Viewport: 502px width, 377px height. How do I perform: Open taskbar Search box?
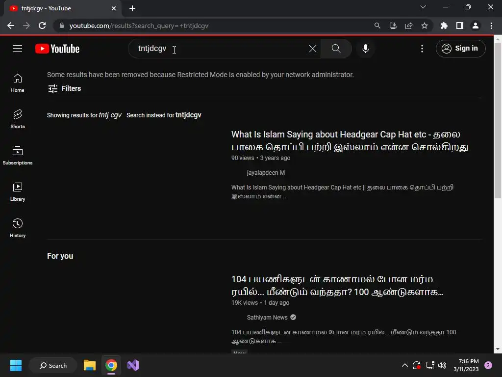53,365
